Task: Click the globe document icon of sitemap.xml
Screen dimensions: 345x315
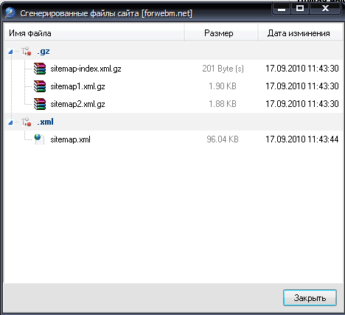Action: tap(39, 139)
